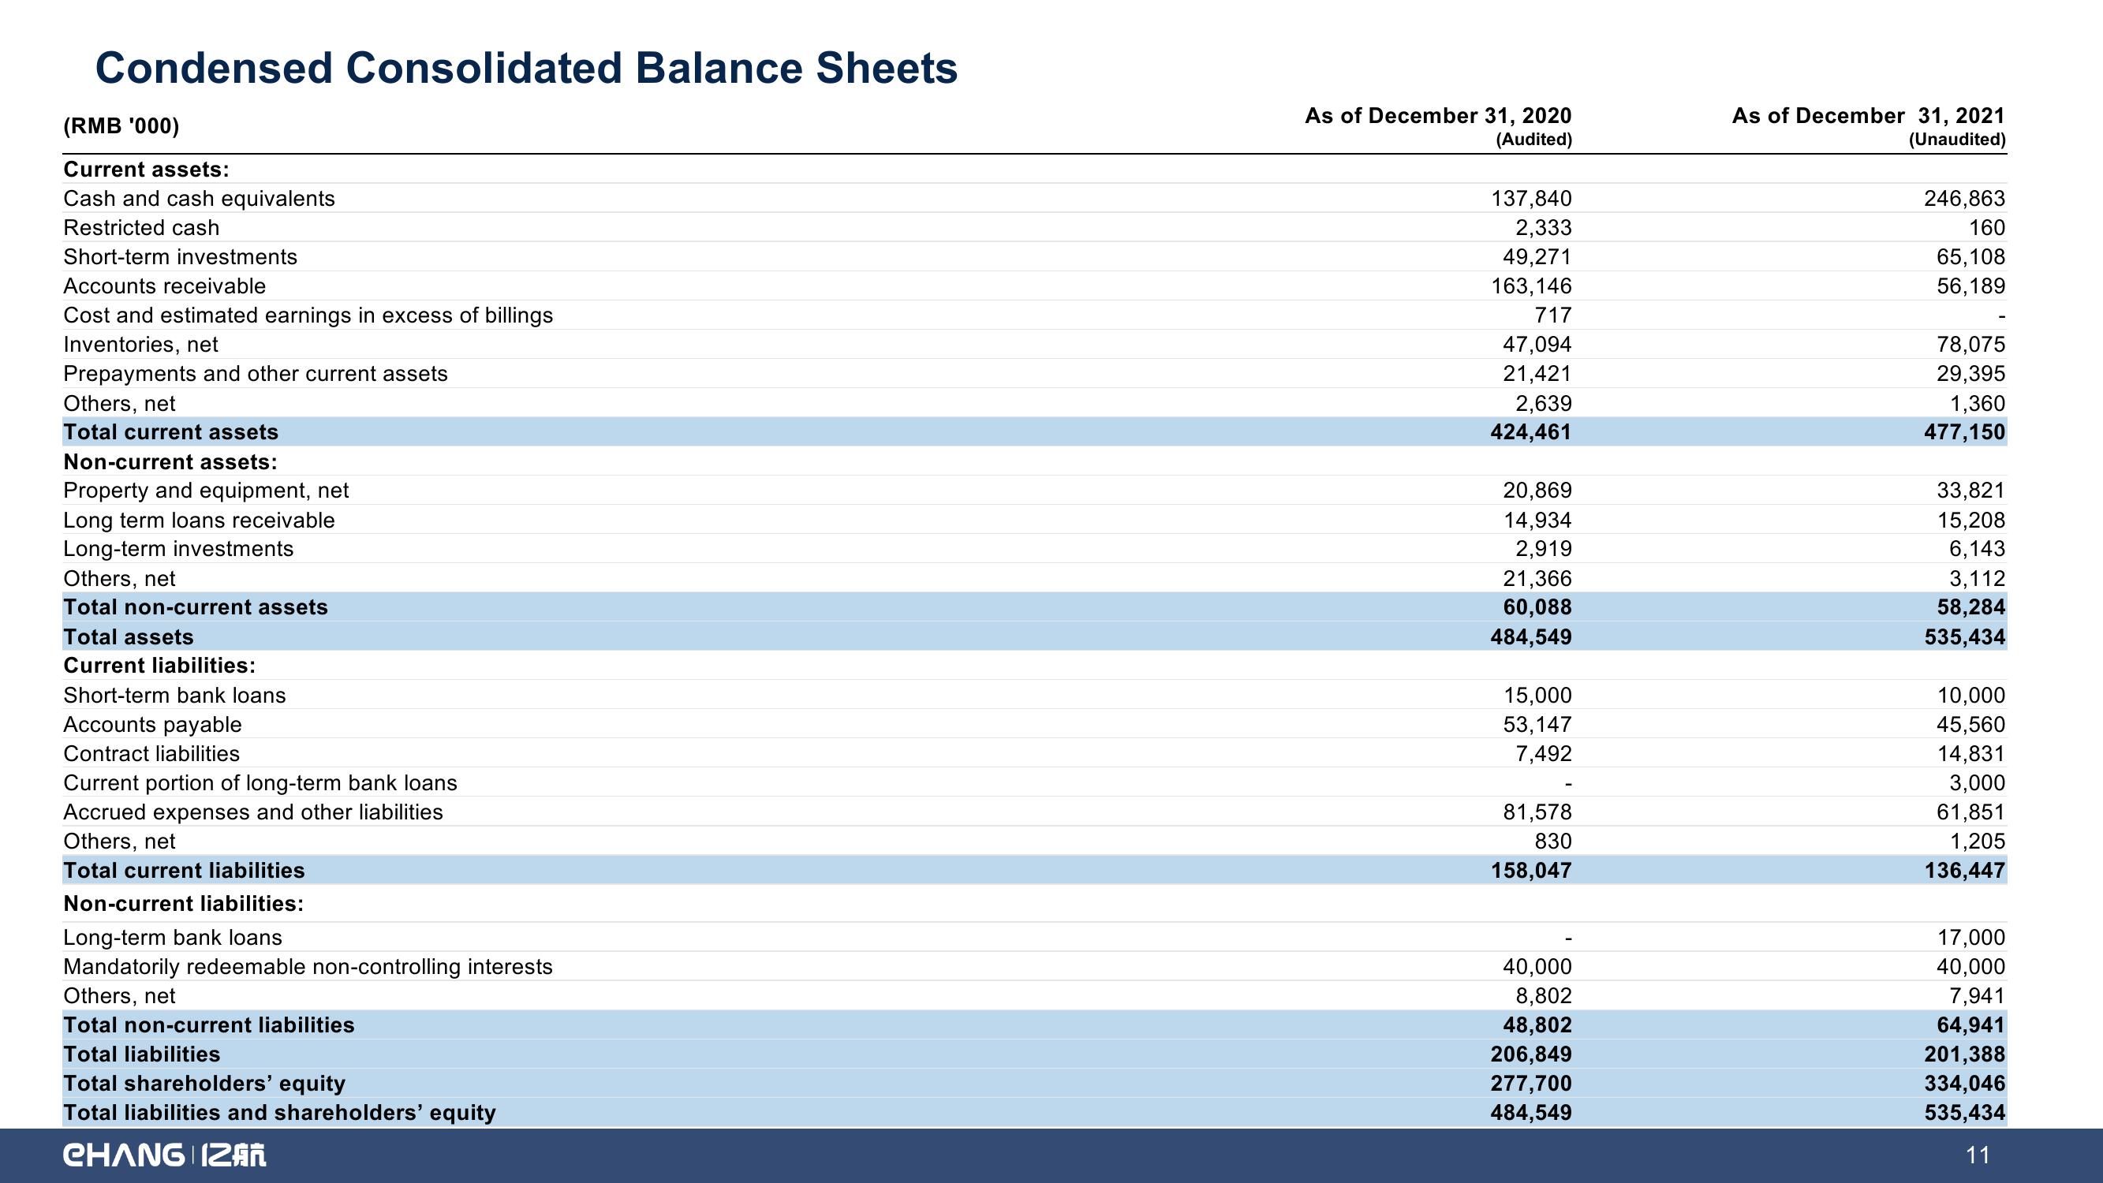
Task: Click the Accounts payable row label
Action: coord(153,725)
